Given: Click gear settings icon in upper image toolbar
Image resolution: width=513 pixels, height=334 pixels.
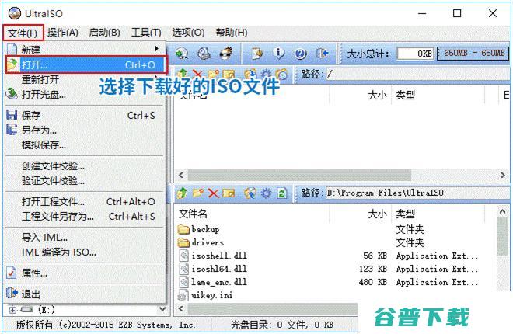Looking at the screenshot, I should coord(266,75).
